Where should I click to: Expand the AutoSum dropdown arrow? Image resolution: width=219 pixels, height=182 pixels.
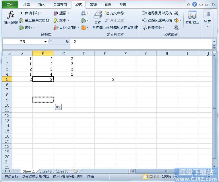pos(41,13)
